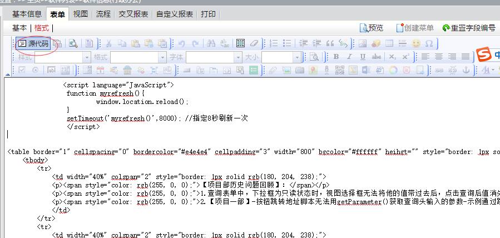Switch to the 流程 tab

click(103, 14)
